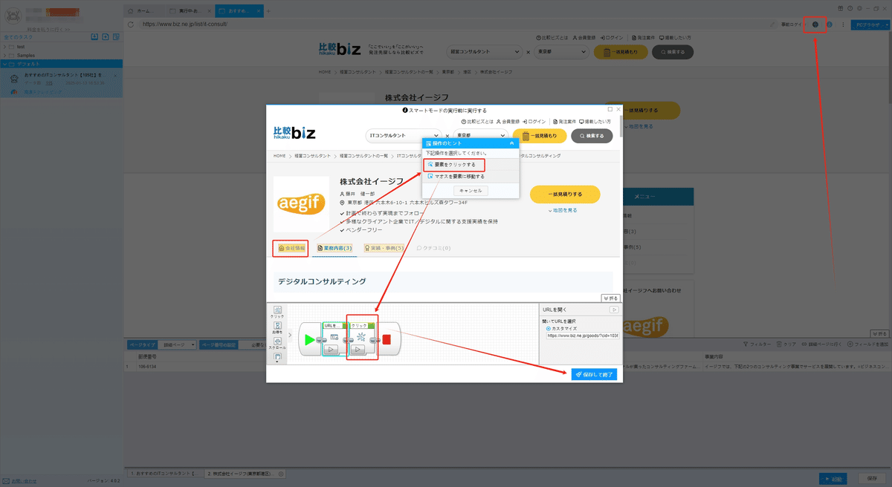Image resolution: width=892 pixels, height=487 pixels.
Task: Select the URLを開く step block
Action: (334, 339)
